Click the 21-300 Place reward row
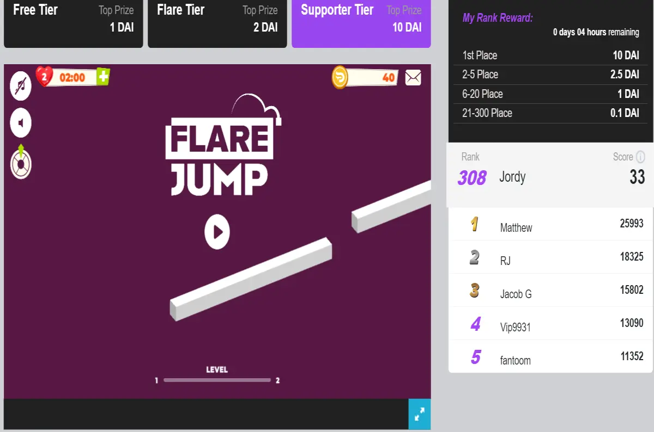Image resolution: width=654 pixels, height=432 pixels. point(550,113)
